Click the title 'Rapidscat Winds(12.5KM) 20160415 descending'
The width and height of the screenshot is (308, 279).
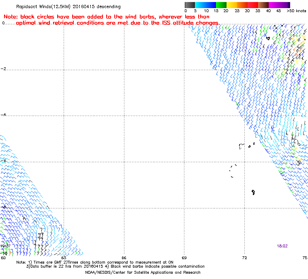pyautogui.click(x=68, y=6)
